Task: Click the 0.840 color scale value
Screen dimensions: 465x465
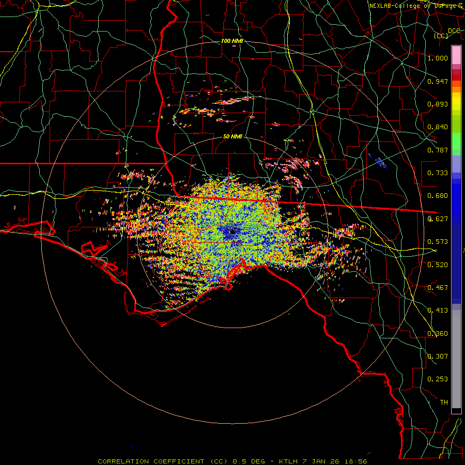Action: [x=438, y=127]
